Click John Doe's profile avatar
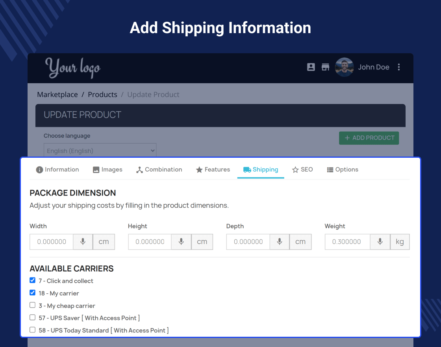The width and height of the screenshot is (441, 347). click(x=344, y=67)
